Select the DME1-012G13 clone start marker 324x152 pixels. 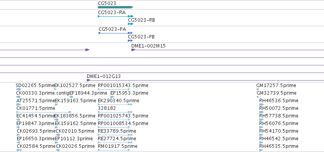point(88,80)
